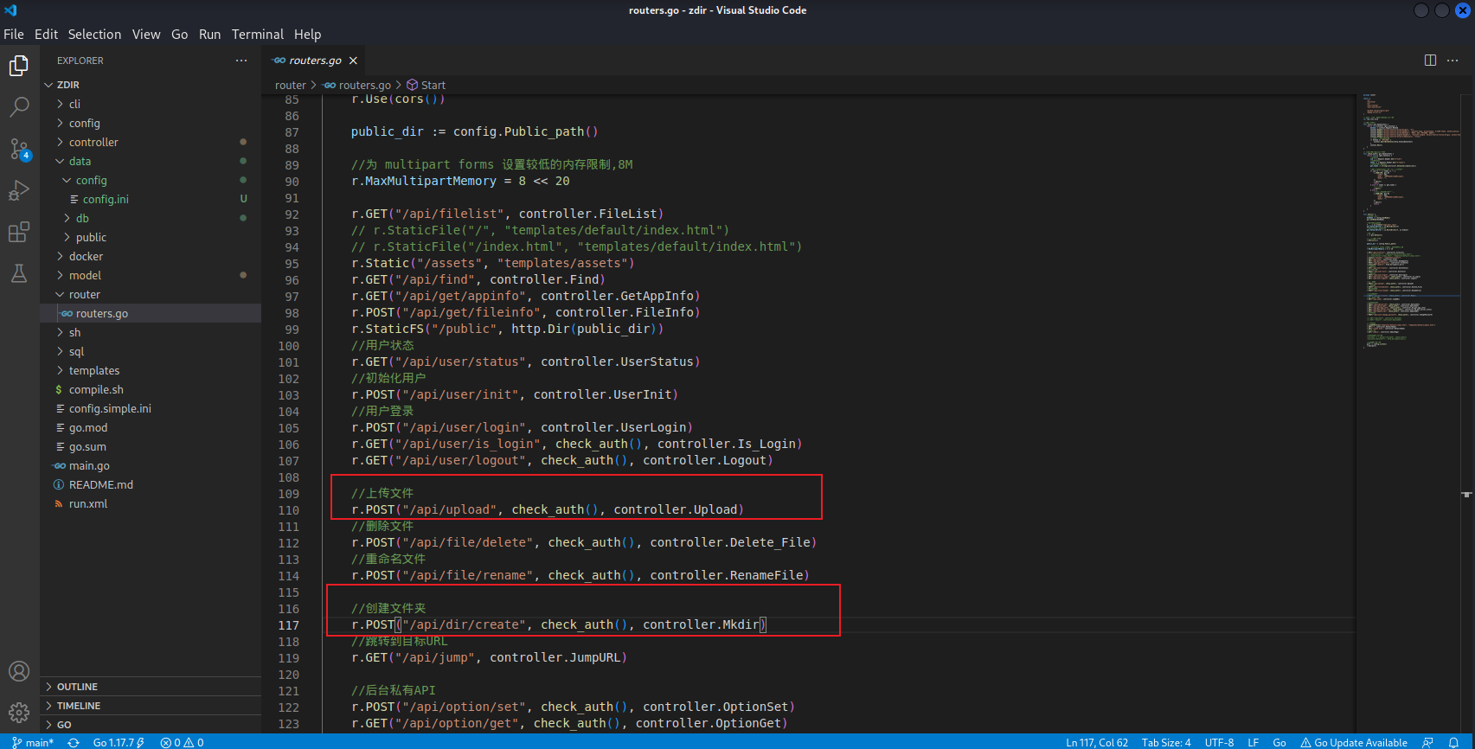Click the main* git branch indicator
The image size is (1475, 749).
click(33, 742)
